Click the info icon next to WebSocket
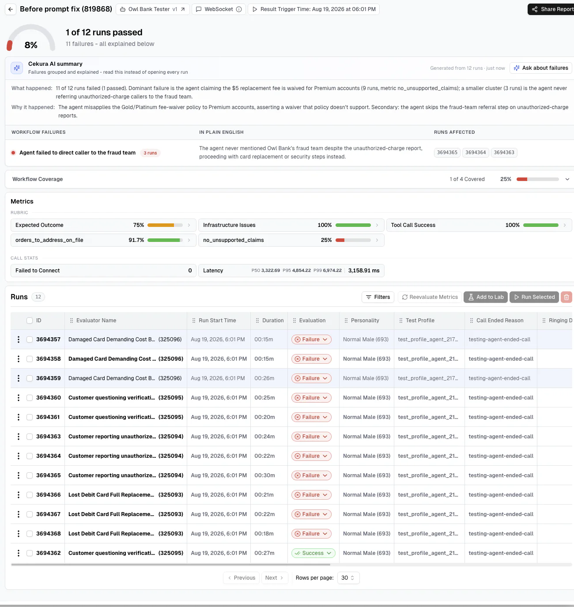Screen dimensions: 574x607 tap(239, 9)
